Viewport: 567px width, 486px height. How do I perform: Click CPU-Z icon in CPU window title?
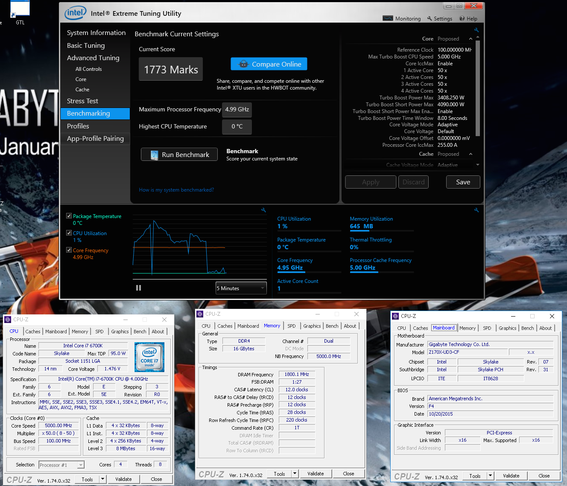7,320
